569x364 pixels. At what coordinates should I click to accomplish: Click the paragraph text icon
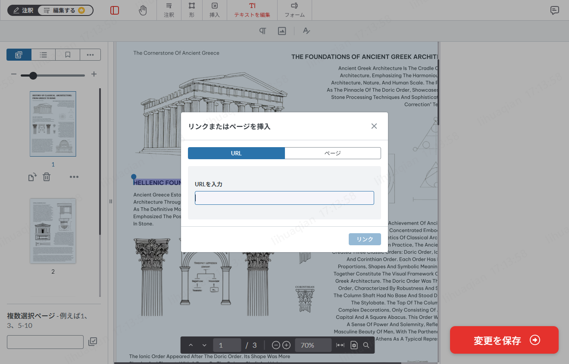pyautogui.click(x=263, y=31)
